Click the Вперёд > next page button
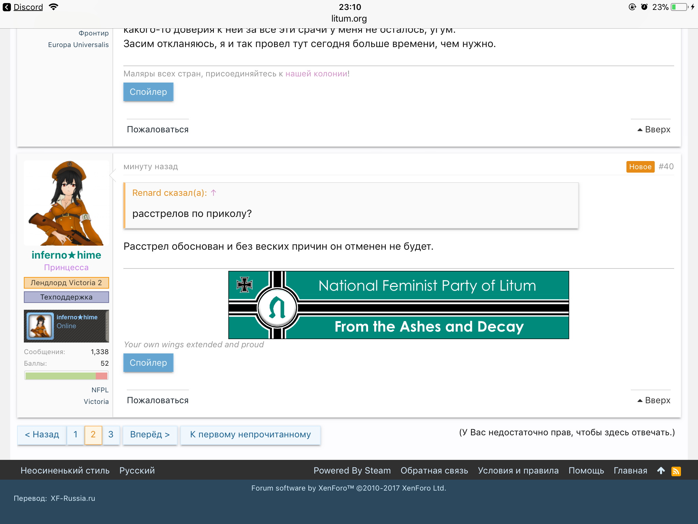The height and width of the screenshot is (524, 698). [x=150, y=435]
